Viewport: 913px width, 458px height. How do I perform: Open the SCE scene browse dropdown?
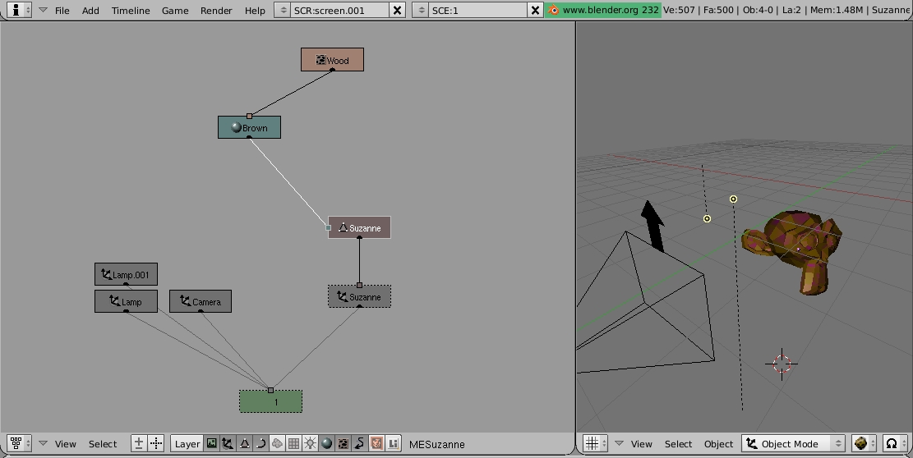pos(421,10)
